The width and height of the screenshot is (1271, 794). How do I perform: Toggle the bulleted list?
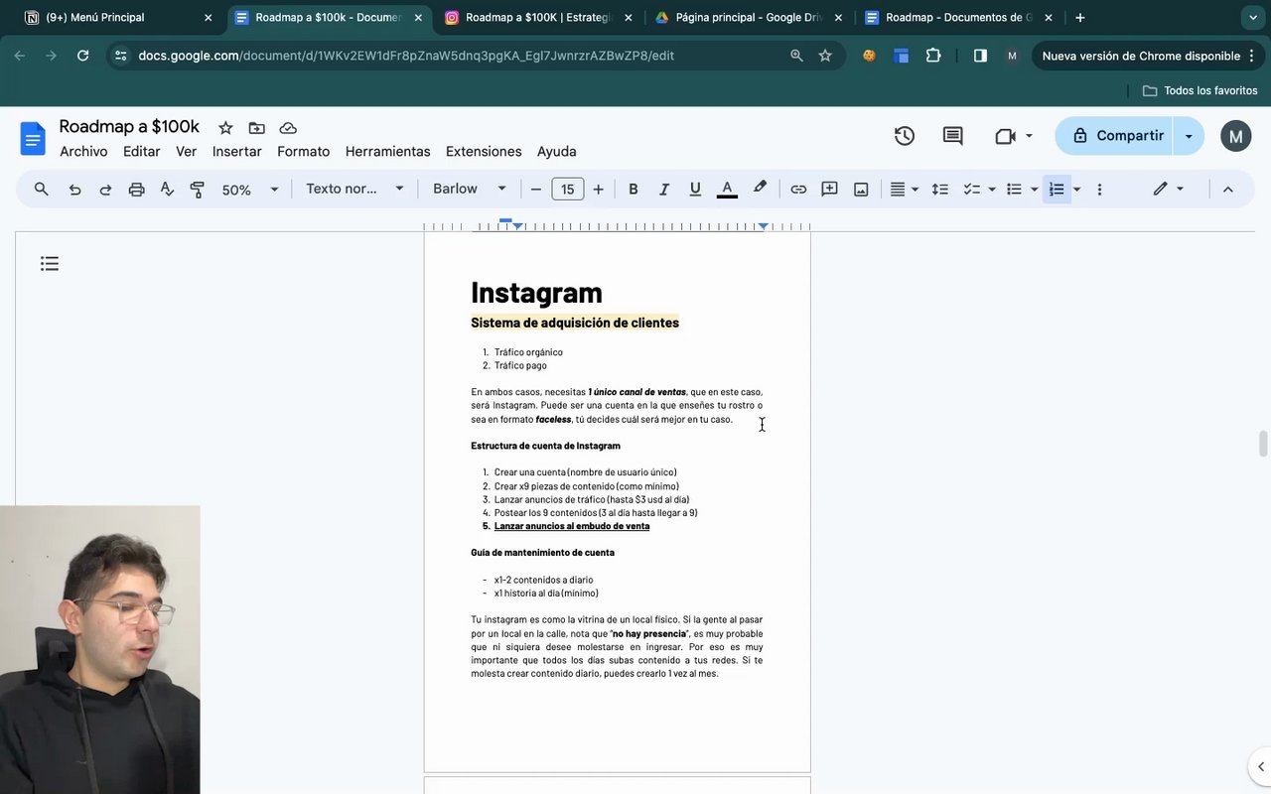point(1014,189)
